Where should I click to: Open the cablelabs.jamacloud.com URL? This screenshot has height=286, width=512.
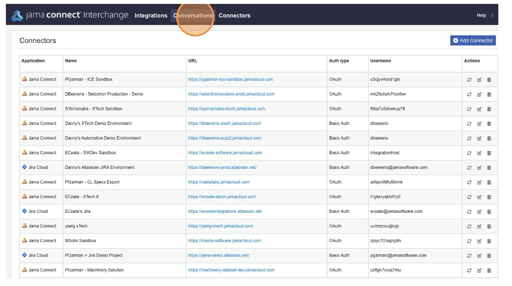pyautogui.click(x=219, y=182)
